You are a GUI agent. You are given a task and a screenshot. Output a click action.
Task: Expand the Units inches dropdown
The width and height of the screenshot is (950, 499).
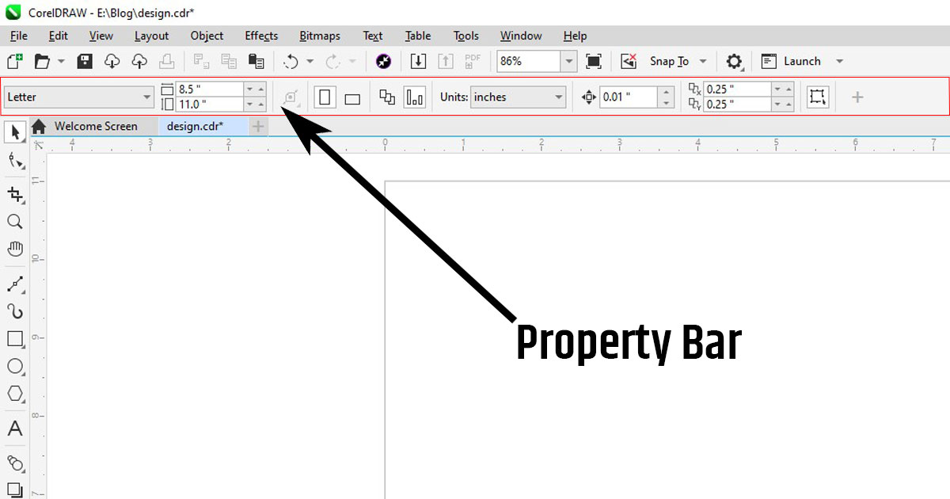(559, 97)
